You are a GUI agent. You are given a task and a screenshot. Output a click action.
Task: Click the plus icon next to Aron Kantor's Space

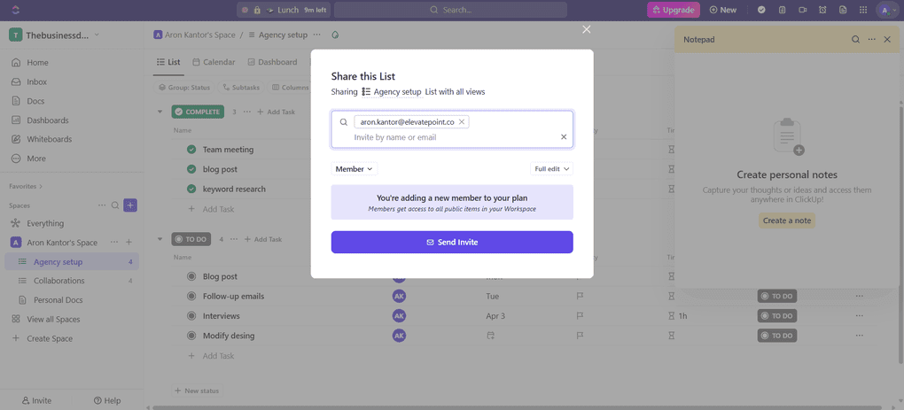[129, 243]
